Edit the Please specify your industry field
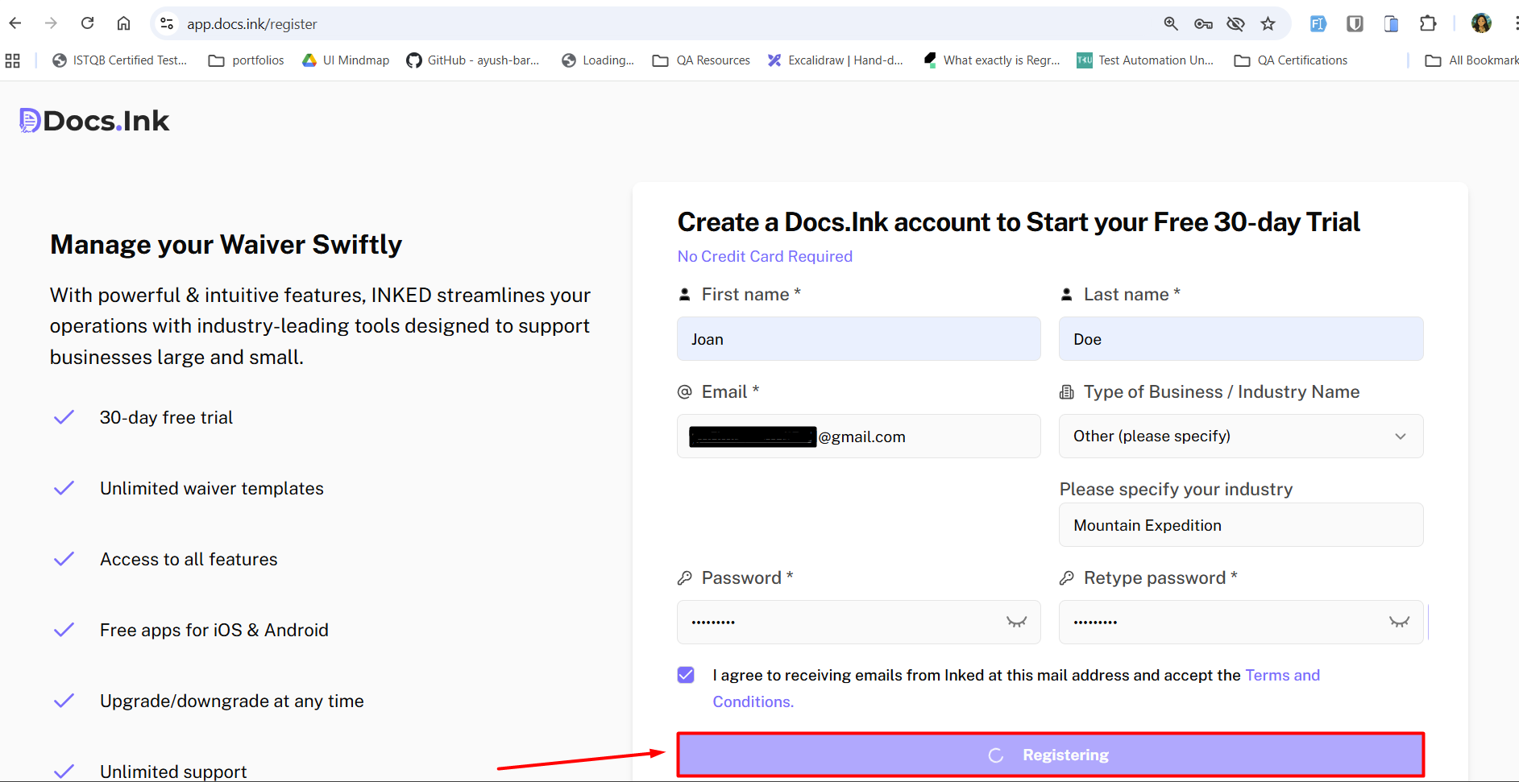Image resolution: width=1519 pixels, height=782 pixels. coord(1240,525)
